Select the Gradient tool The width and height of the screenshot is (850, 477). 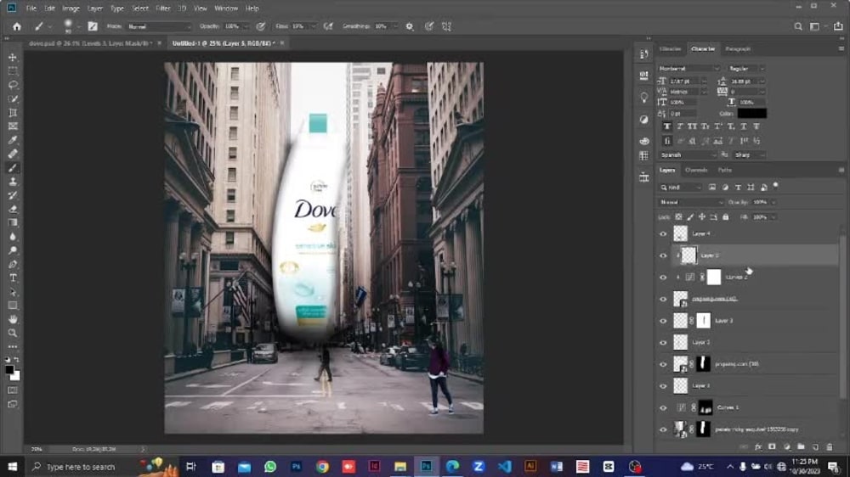(13, 222)
